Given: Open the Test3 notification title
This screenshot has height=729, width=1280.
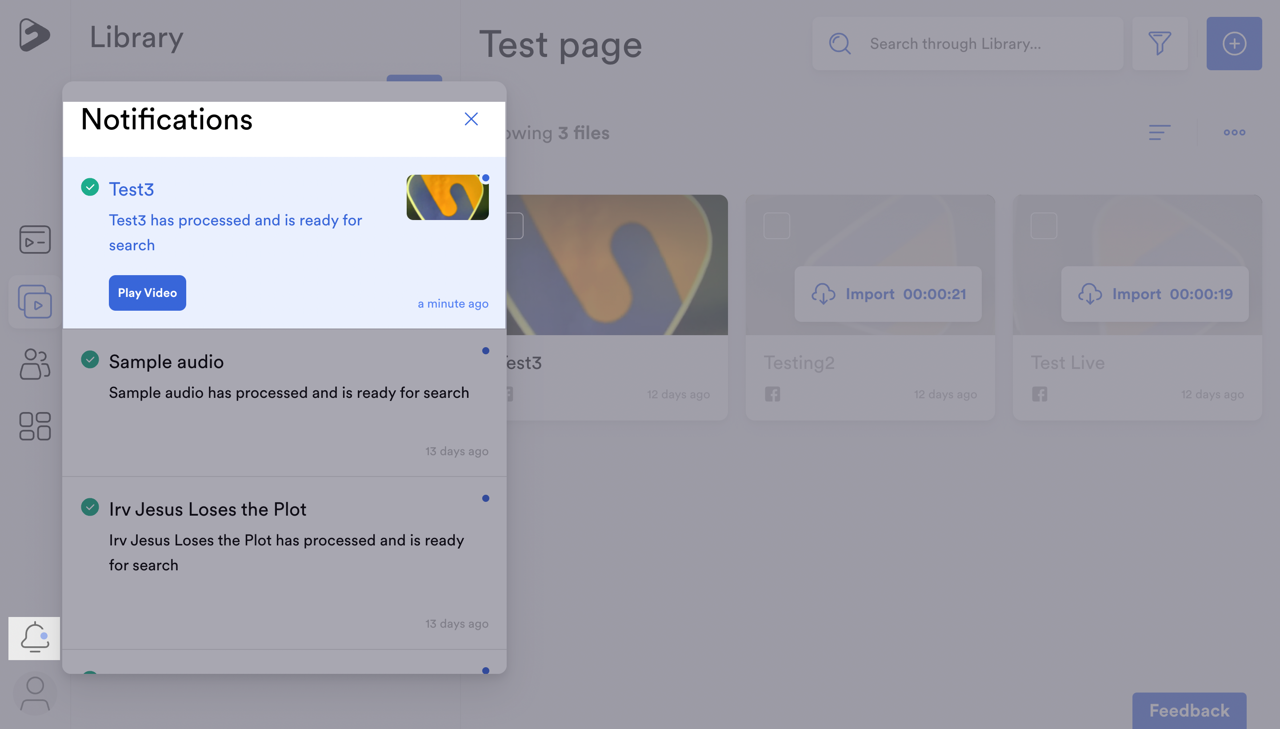Looking at the screenshot, I should click(x=131, y=189).
